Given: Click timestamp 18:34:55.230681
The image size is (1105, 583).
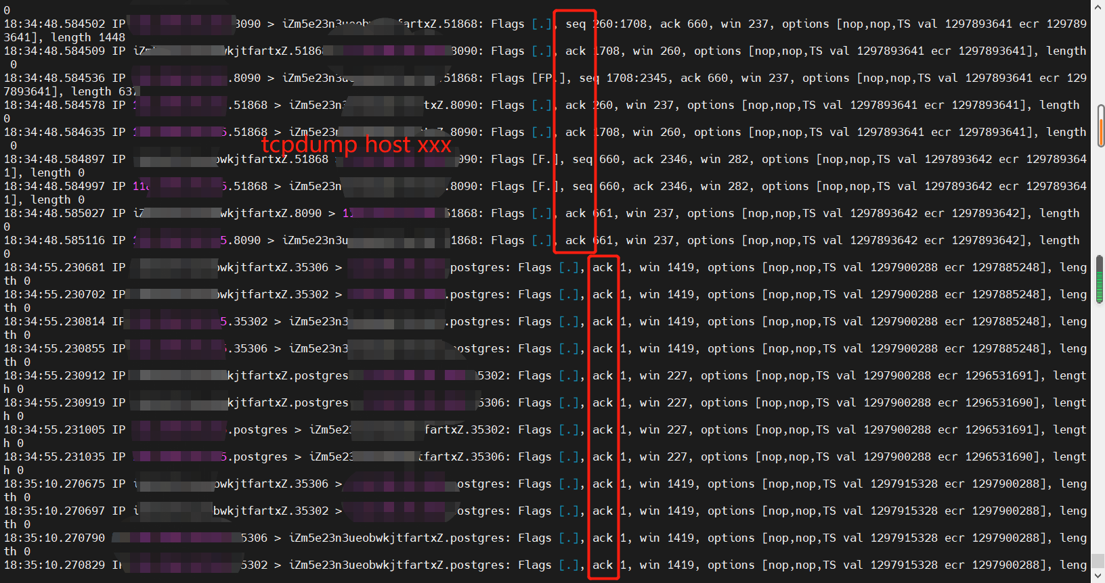Looking at the screenshot, I should 55,267.
